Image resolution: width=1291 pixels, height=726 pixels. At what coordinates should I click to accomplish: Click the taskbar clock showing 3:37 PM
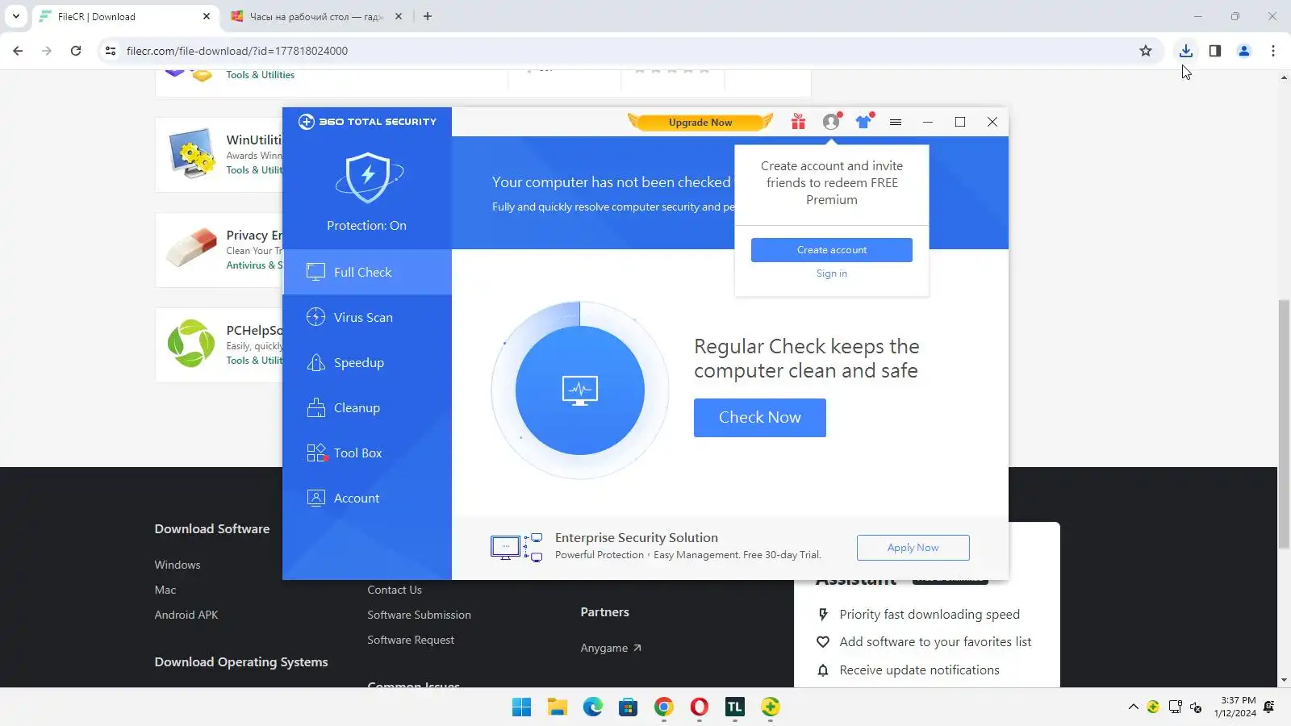[x=1235, y=707]
